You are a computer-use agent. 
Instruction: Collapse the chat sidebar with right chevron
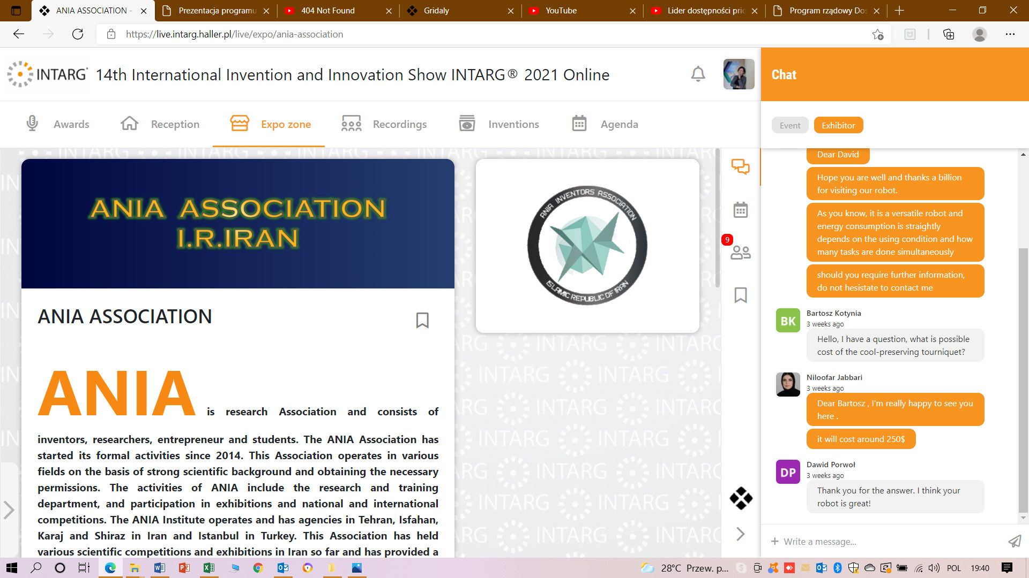[x=741, y=534]
